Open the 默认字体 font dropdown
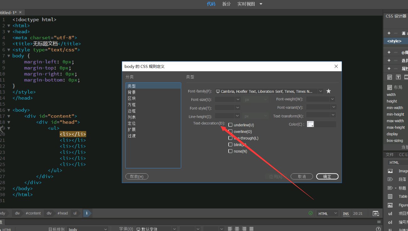Image resolution: width=408 pixels, height=231 pixels. [156, 229]
